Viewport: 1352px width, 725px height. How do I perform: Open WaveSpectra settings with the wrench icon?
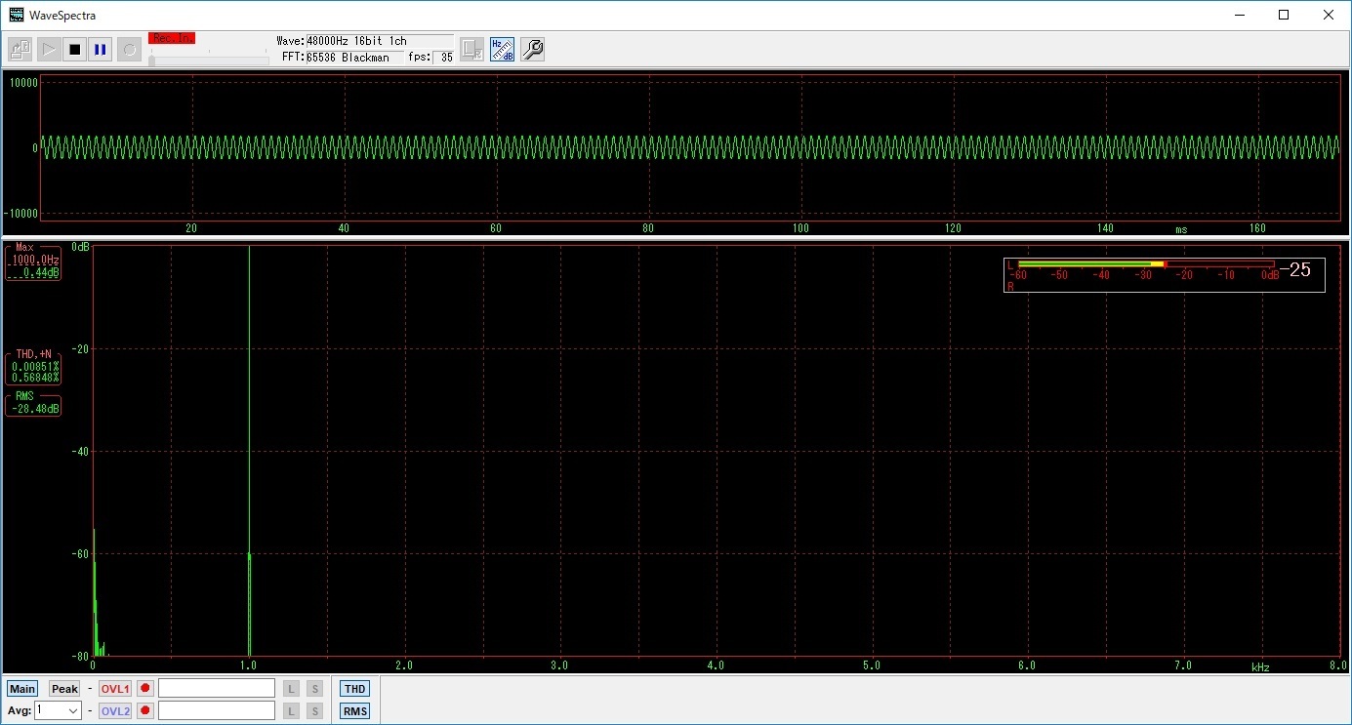[531, 49]
